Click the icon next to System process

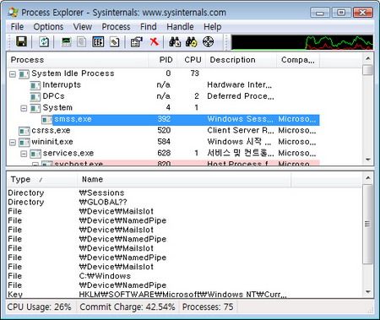tap(35, 108)
